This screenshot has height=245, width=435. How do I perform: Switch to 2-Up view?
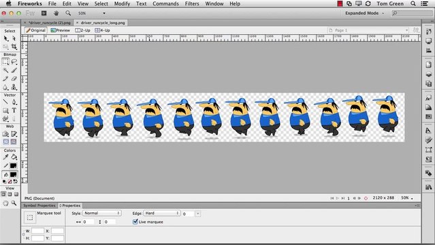point(82,30)
